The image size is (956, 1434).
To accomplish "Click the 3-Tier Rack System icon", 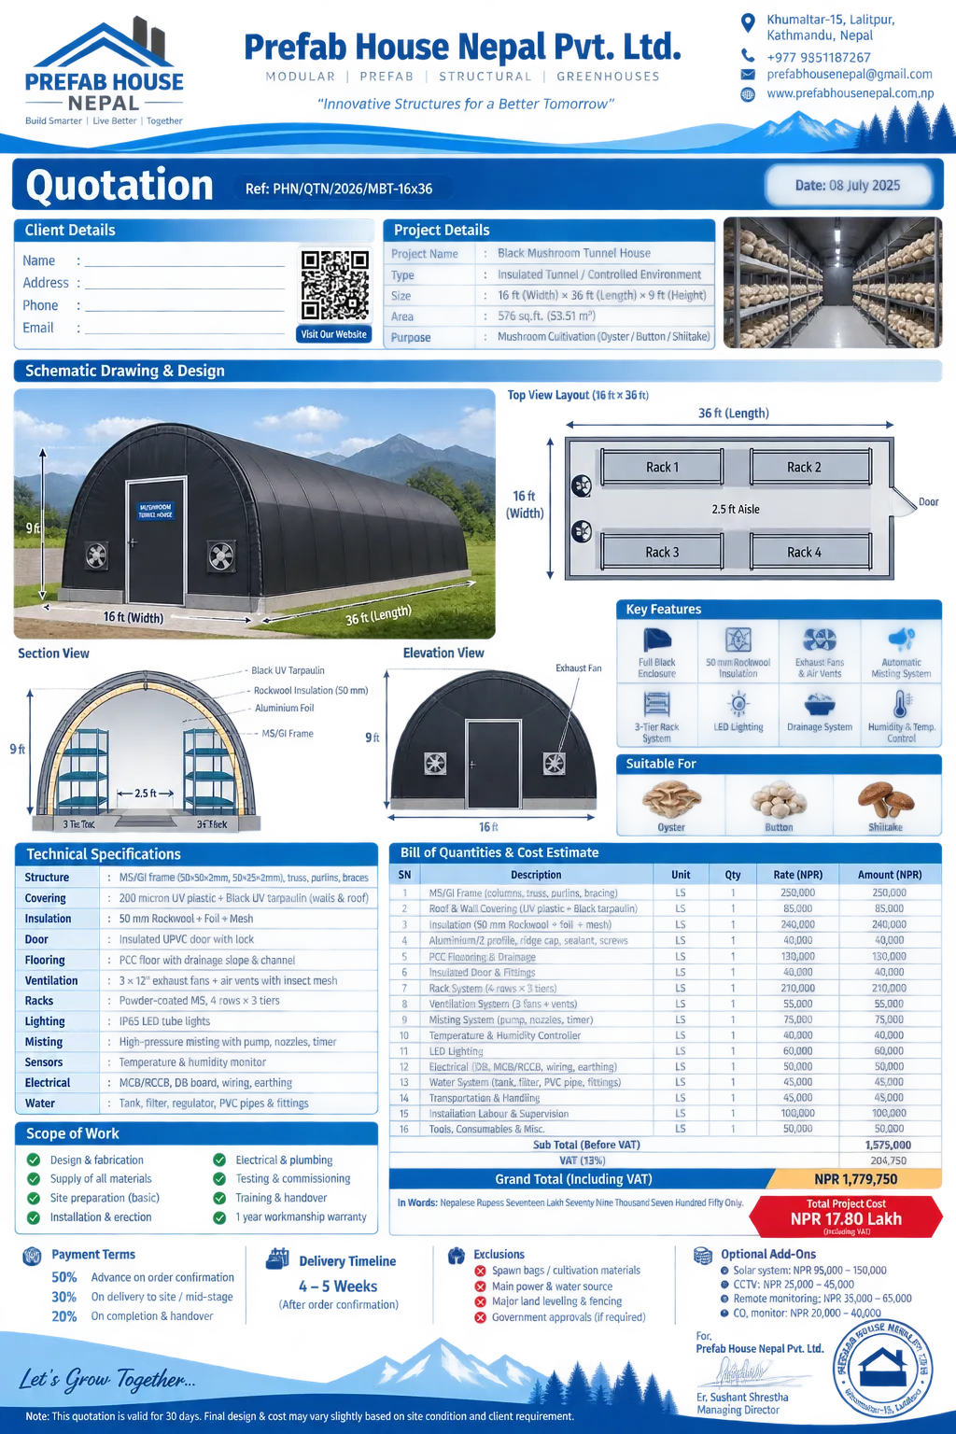I will [x=656, y=704].
